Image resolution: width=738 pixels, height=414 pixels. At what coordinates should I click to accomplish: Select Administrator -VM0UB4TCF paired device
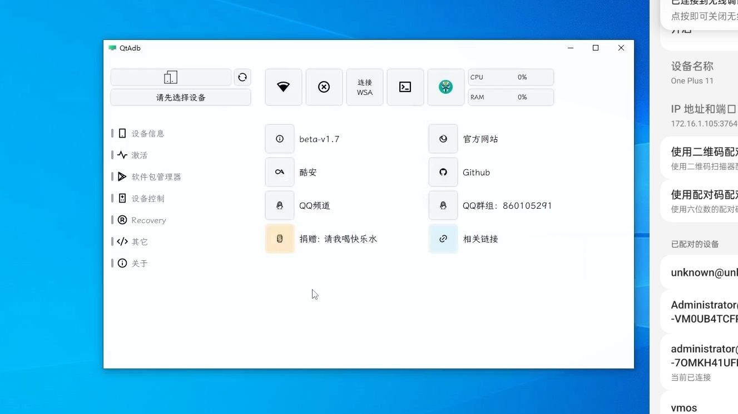pyautogui.click(x=699, y=312)
